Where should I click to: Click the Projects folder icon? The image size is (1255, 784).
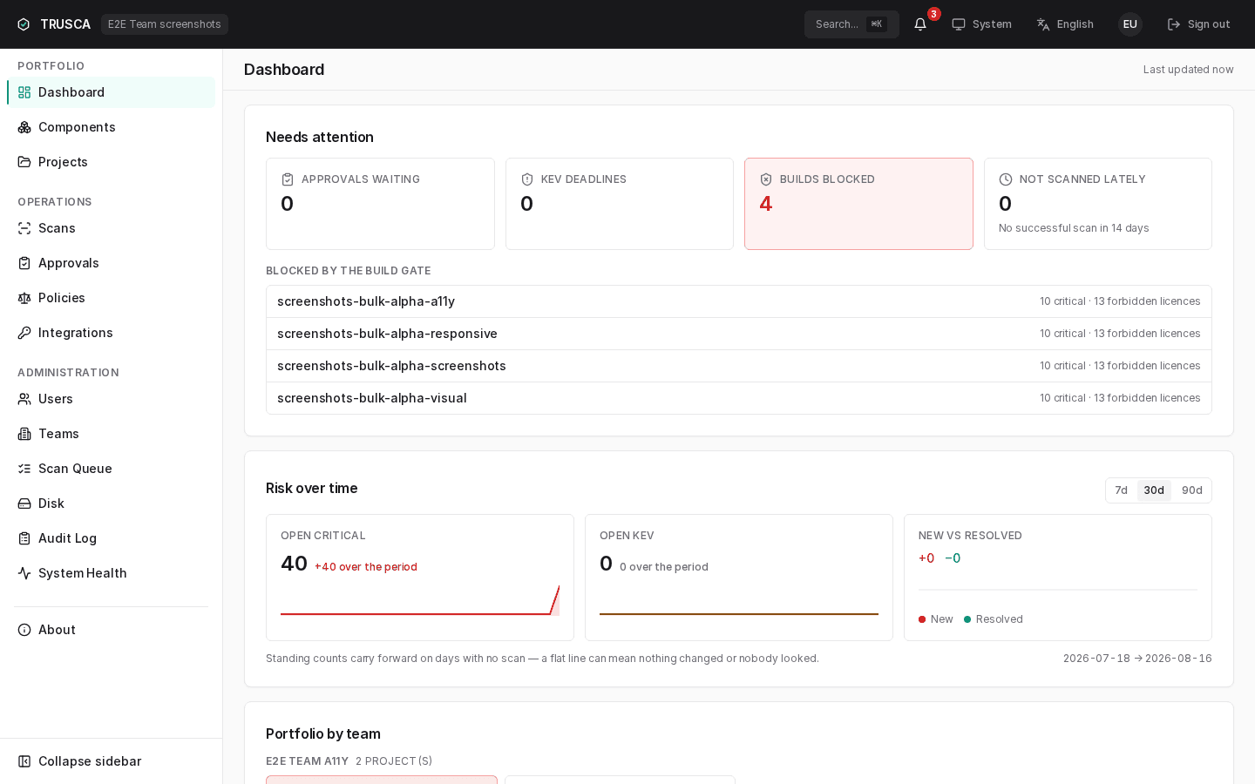tap(24, 162)
